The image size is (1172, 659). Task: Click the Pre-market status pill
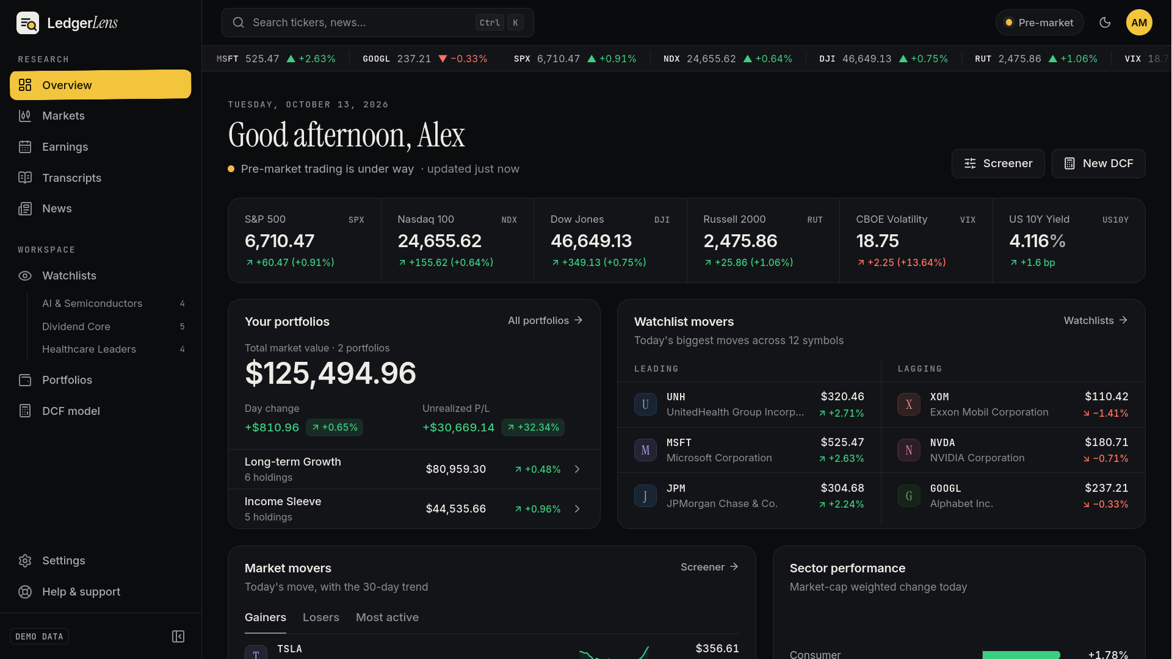click(1040, 23)
